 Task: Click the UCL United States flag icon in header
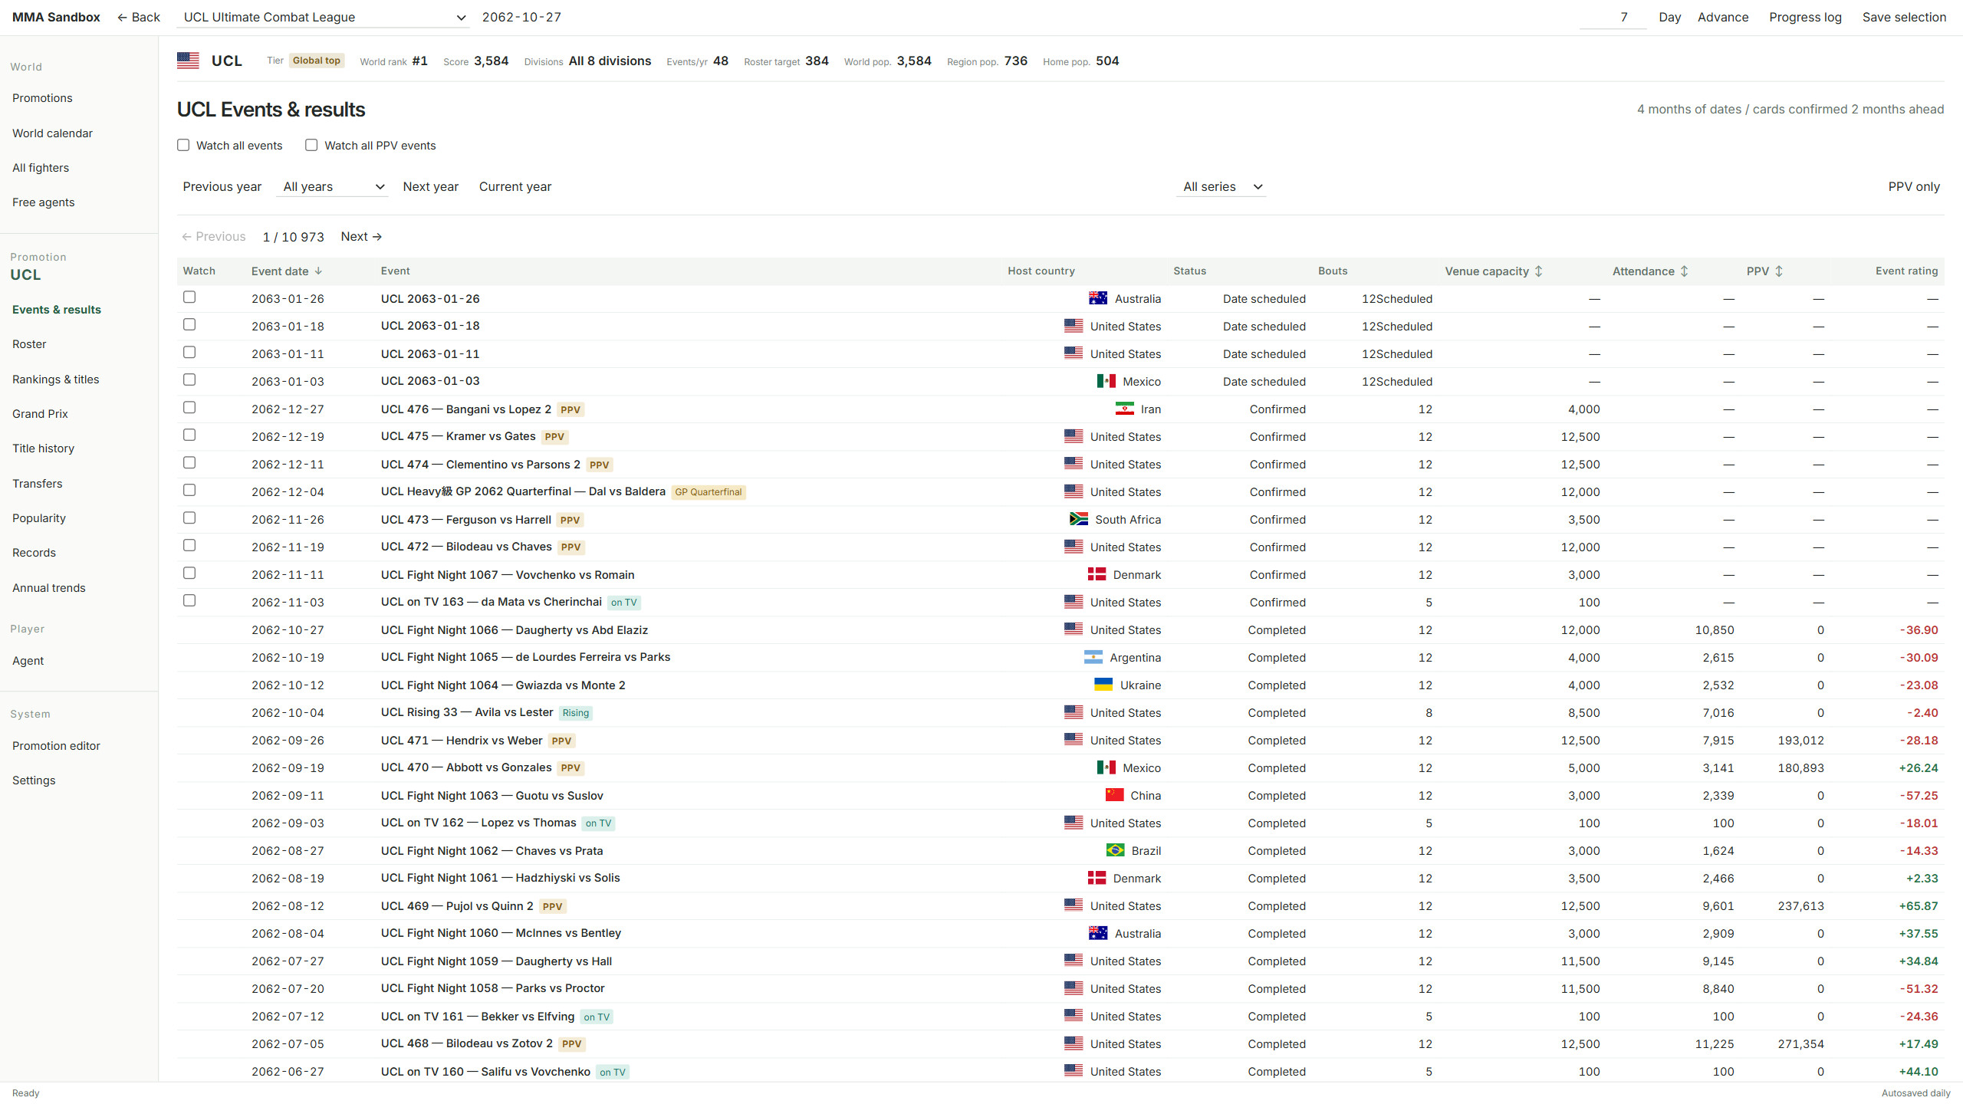tap(188, 61)
